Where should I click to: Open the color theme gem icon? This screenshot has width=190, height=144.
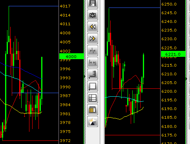pyautogui.click(x=93, y=122)
